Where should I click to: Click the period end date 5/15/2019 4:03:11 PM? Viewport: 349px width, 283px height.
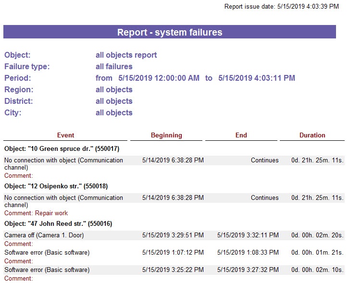(x=256, y=78)
